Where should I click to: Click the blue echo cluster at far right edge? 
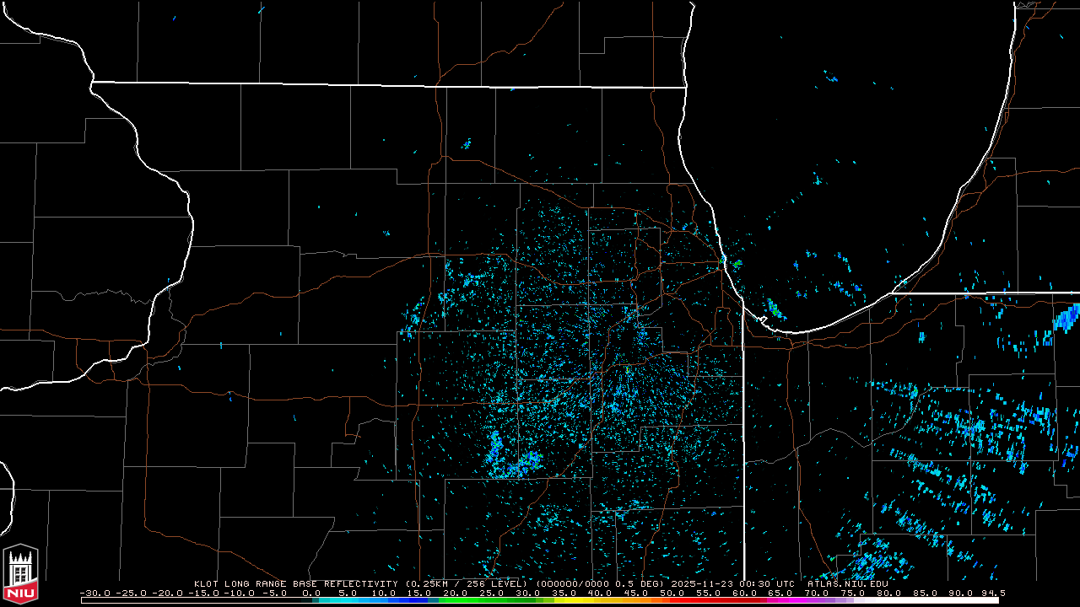pos(1067,320)
